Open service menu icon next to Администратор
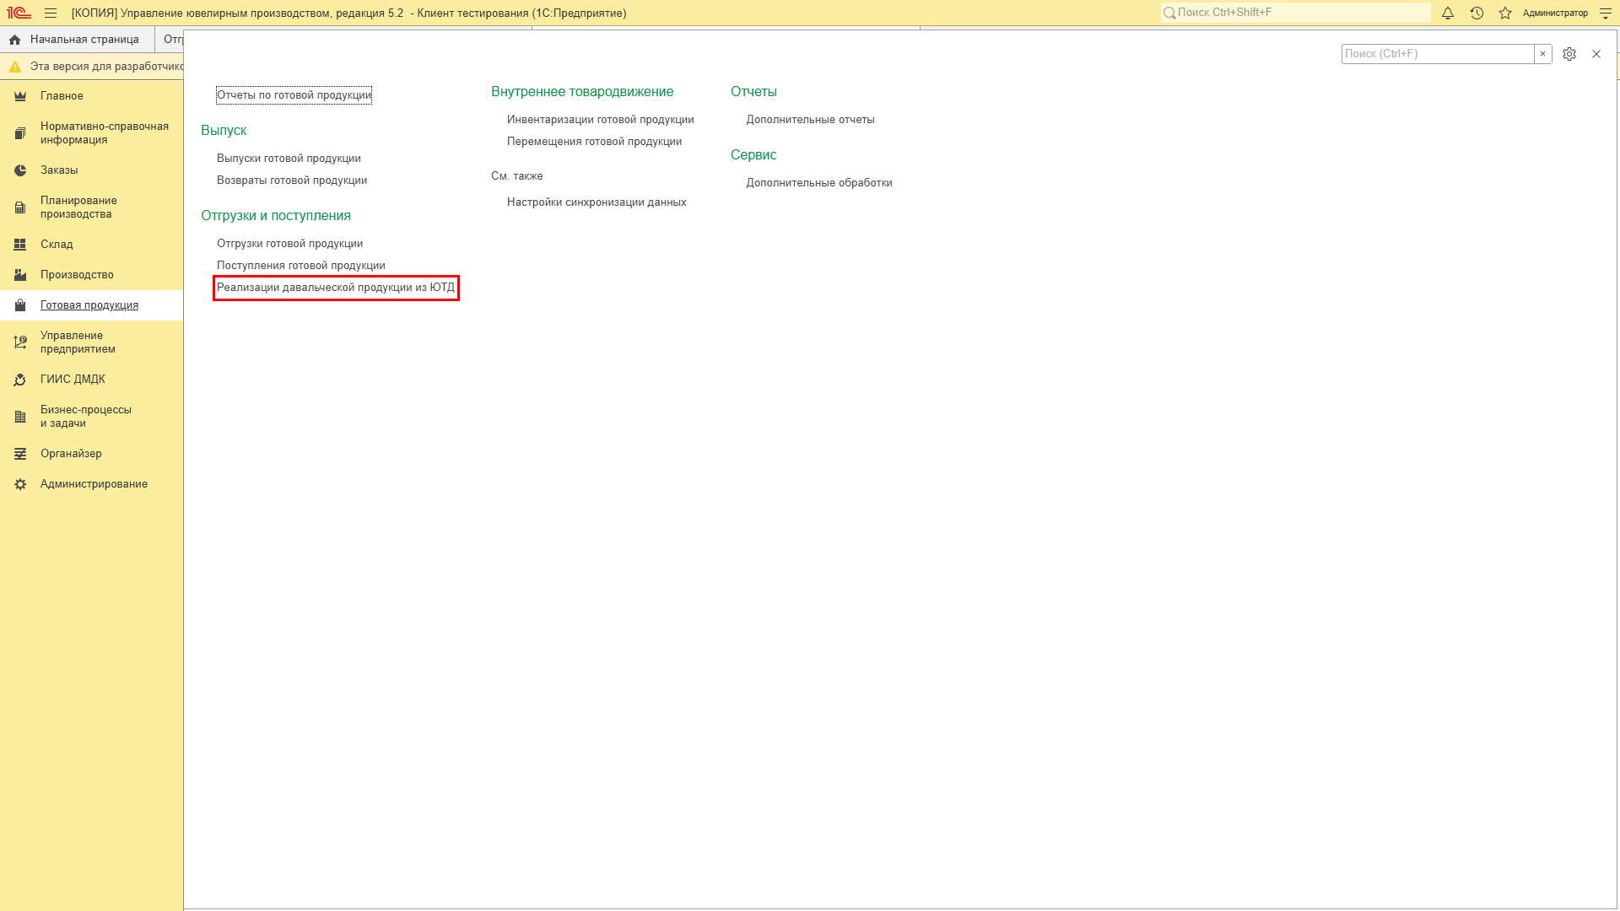The image size is (1620, 911). point(1606,13)
